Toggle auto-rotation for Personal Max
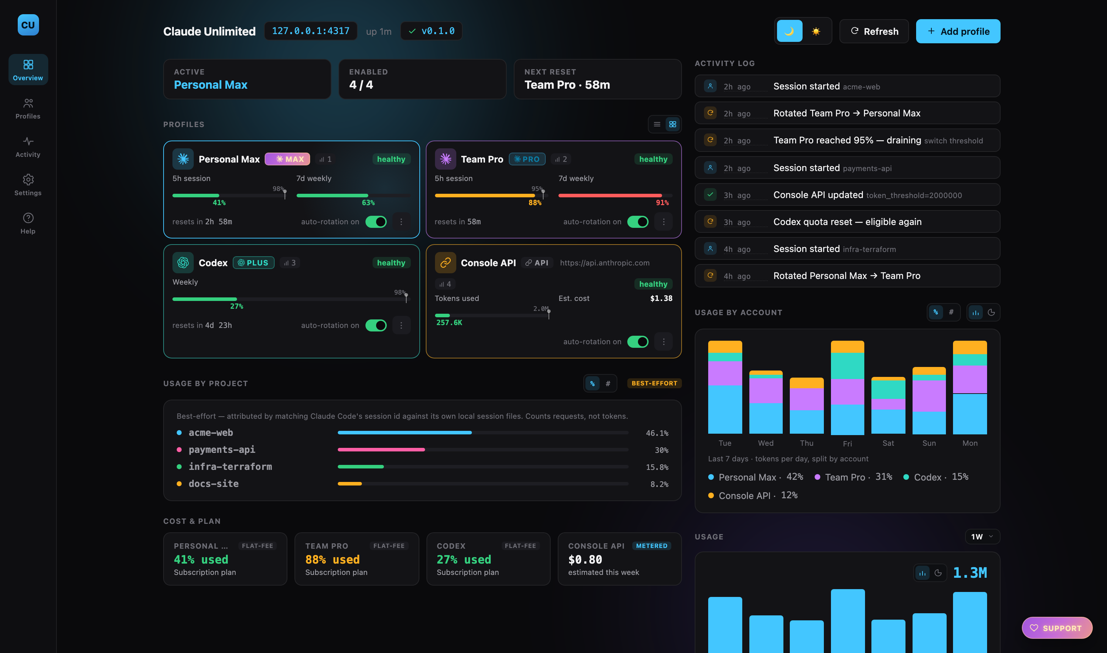Screen dimensions: 1107x653 376,222
